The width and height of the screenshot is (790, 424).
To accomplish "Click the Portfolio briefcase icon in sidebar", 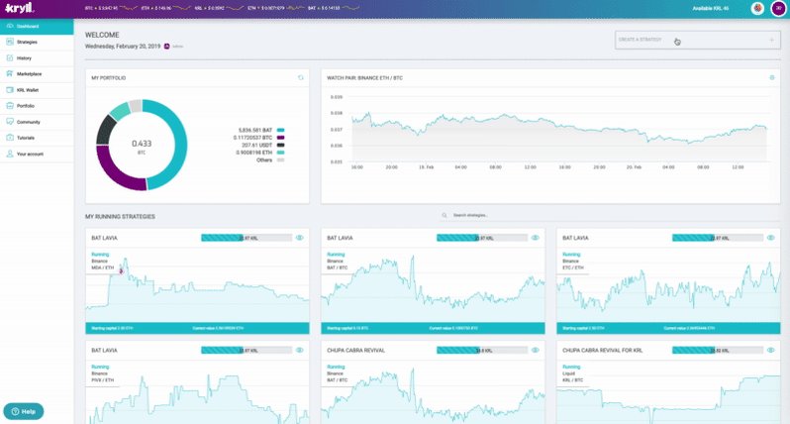I will tap(10, 106).
